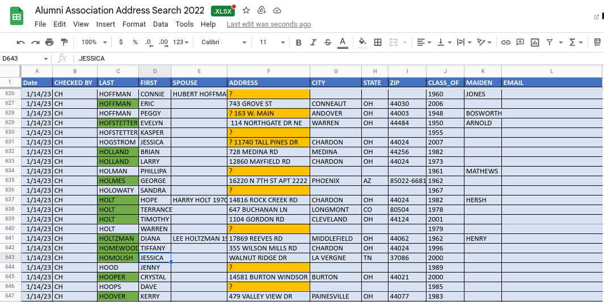This screenshot has height=302, width=604.
Task: Select the ADDRESS header cell
Action: click(x=268, y=82)
